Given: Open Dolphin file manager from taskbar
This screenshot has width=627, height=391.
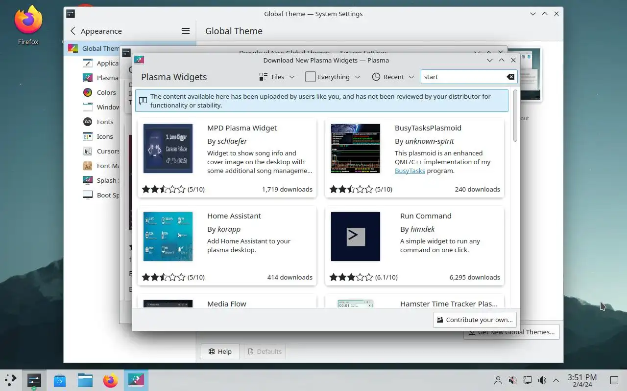Looking at the screenshot, I should [x=85, y=380].
